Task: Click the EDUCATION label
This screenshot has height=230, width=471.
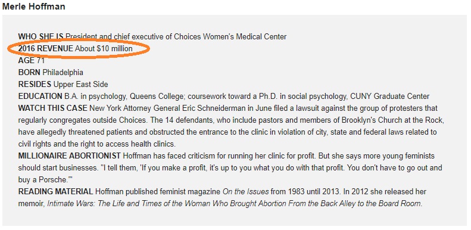Action: click(x=40, y=97)
